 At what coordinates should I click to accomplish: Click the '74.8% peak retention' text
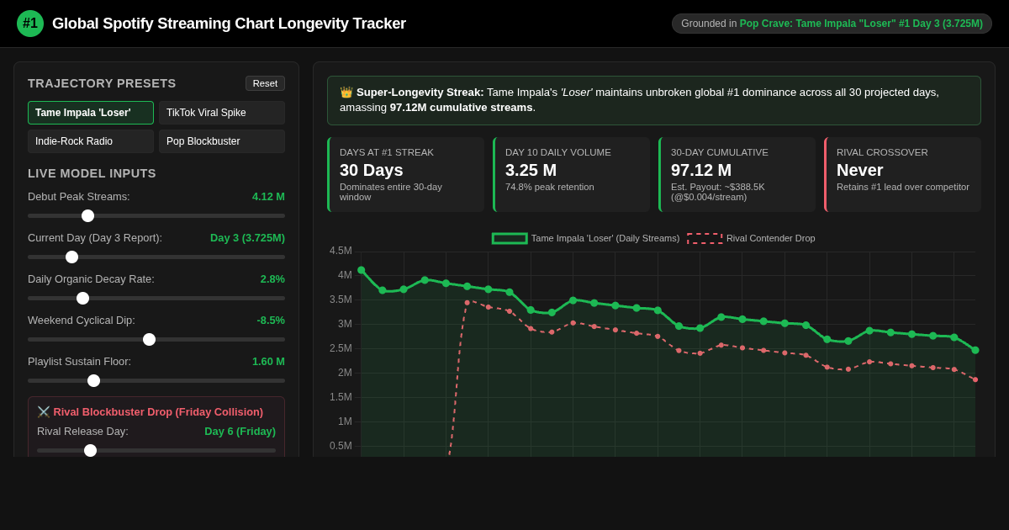(x=550, y=187)
